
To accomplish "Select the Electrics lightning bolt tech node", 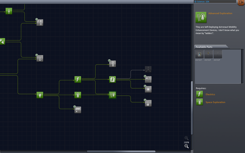I will [x=78, y=79].
